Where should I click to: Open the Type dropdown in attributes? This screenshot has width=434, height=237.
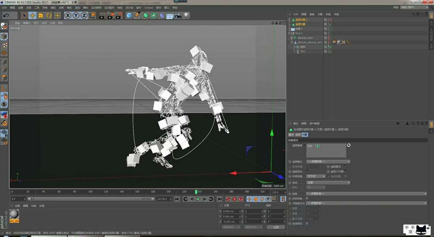tap(366, 194)
